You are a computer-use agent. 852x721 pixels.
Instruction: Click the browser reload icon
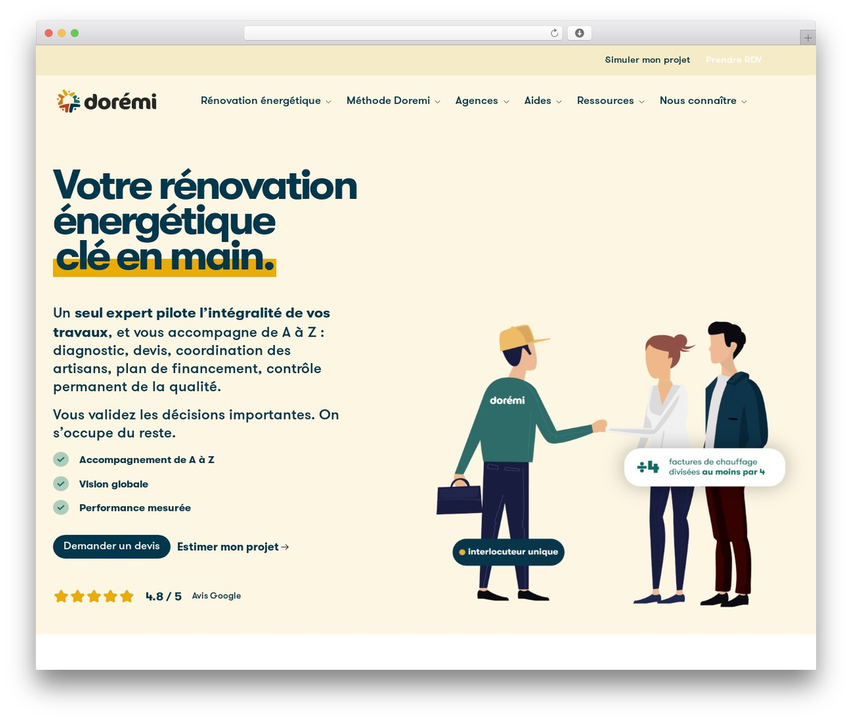pos(554,33)
